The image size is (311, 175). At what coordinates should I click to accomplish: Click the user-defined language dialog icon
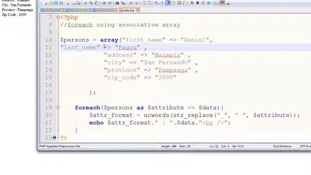tap(173, 3)
